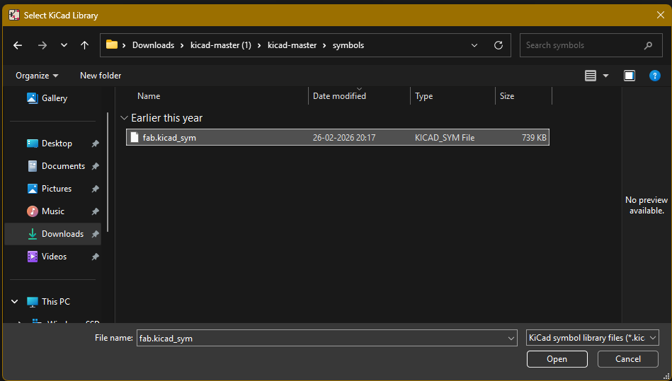Select the fab.kicad_sym file

click(x=338, y=137)
